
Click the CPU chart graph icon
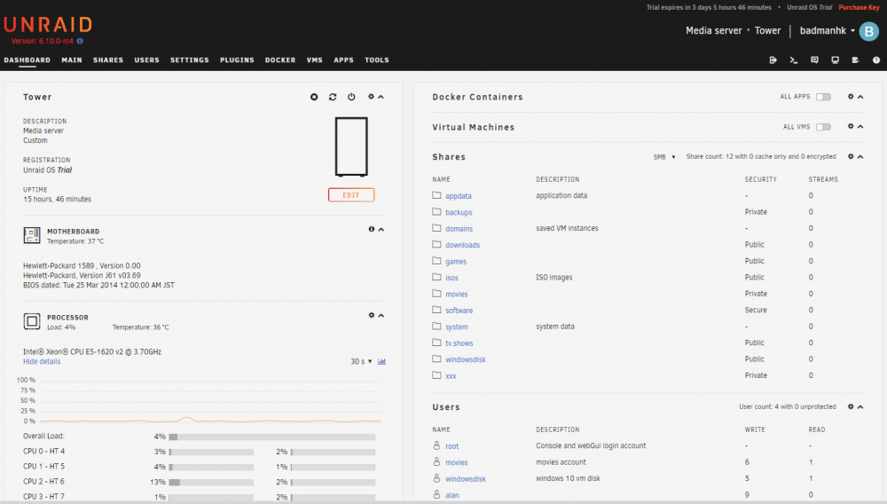click(x=381, y=361)
